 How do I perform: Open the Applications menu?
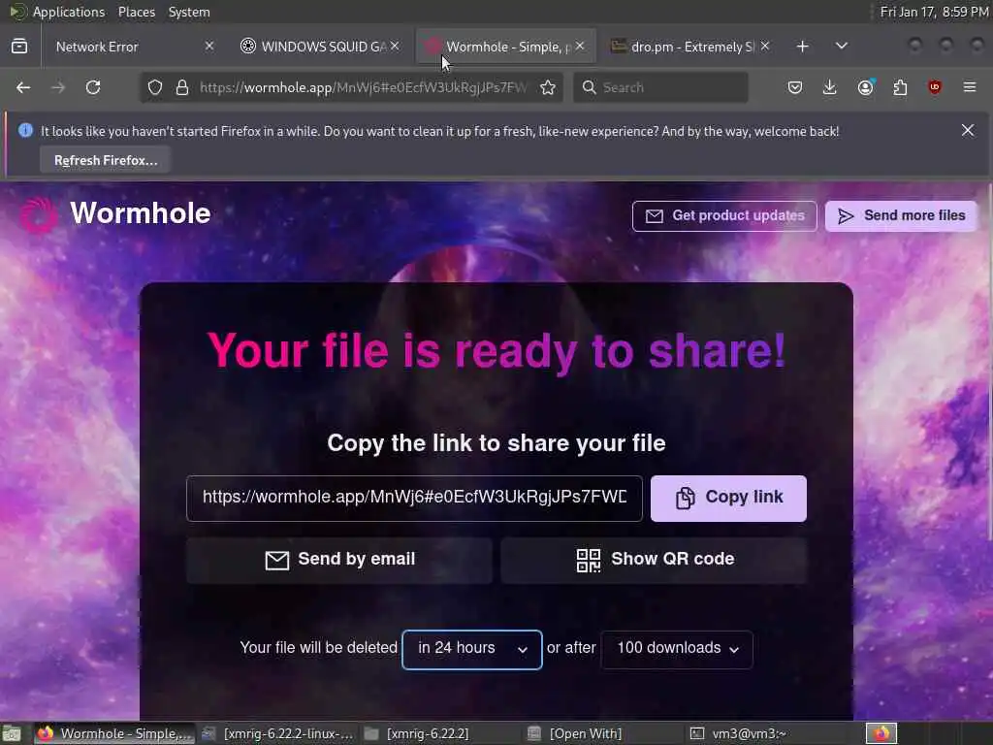tap(69, 12)
